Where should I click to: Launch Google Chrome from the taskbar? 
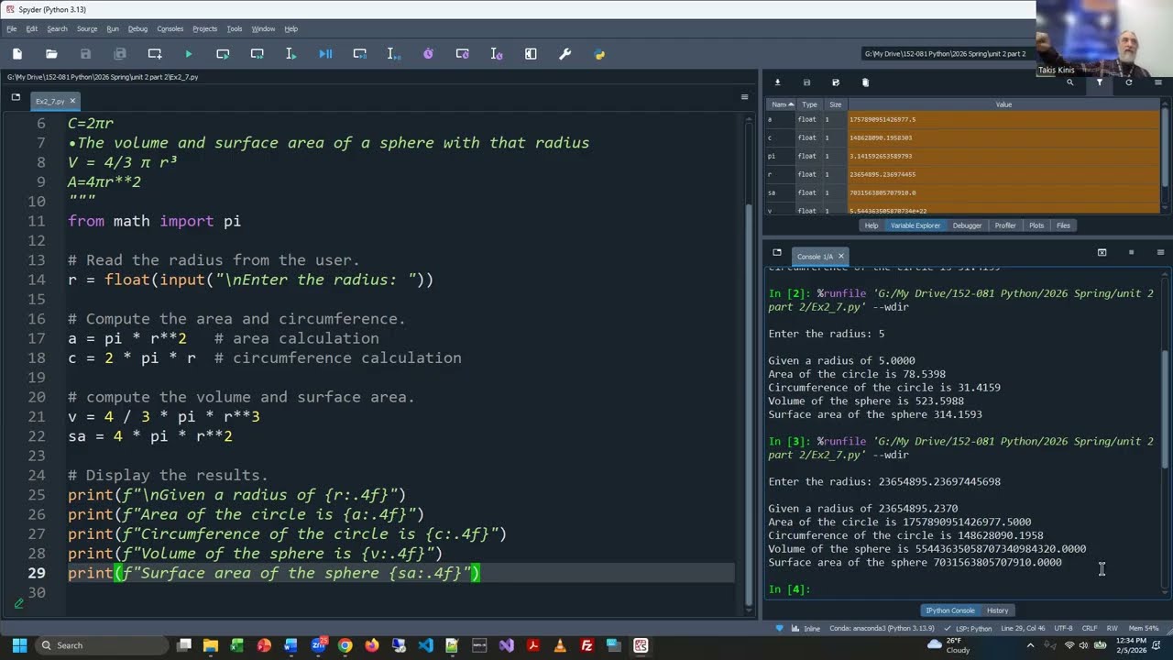point(345,645)
